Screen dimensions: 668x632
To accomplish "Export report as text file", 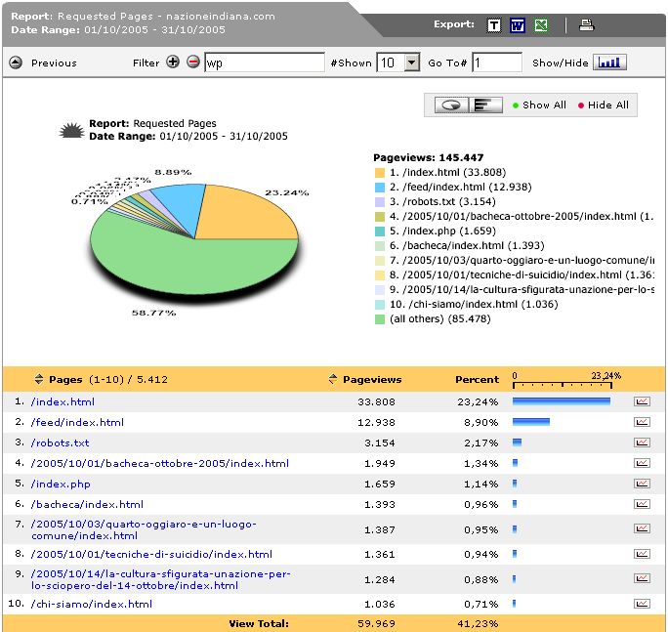I will point(494,25).
